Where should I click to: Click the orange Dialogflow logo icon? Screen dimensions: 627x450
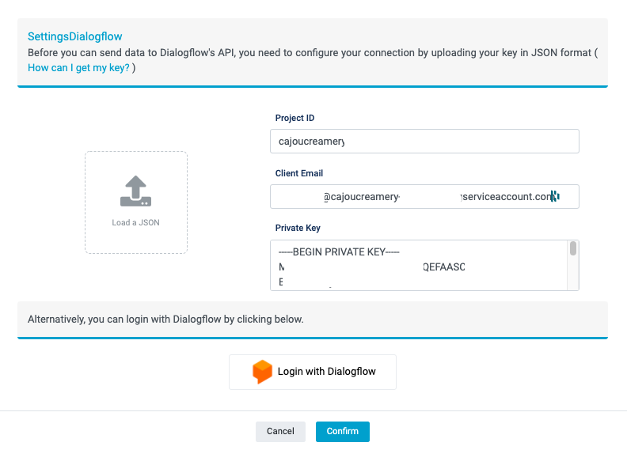[x=262, y=372]
